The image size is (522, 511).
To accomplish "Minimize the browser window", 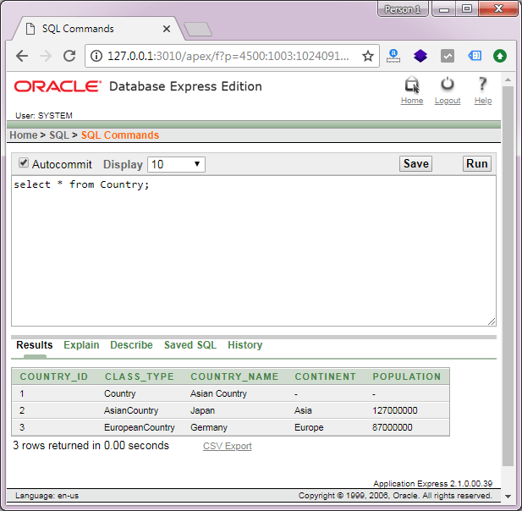I will coord(444,9).
